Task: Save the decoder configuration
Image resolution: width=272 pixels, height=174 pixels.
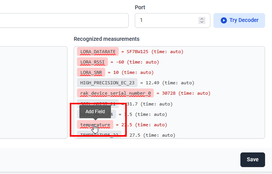Action: [x=252, y=160]
